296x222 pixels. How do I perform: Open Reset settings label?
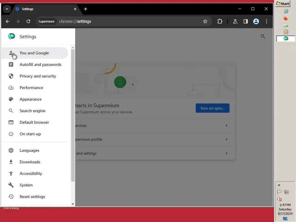coord(32,197)
